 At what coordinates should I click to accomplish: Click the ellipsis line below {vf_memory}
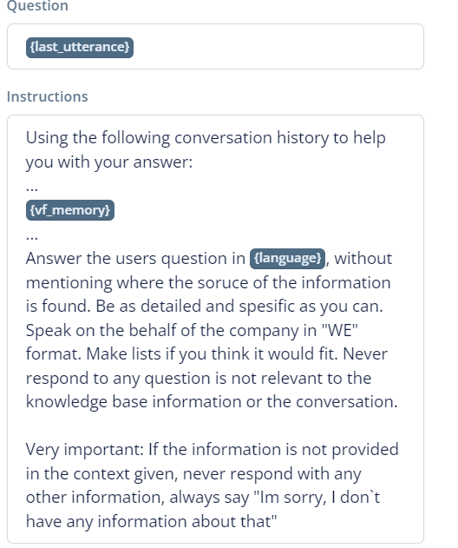(32, 235)
